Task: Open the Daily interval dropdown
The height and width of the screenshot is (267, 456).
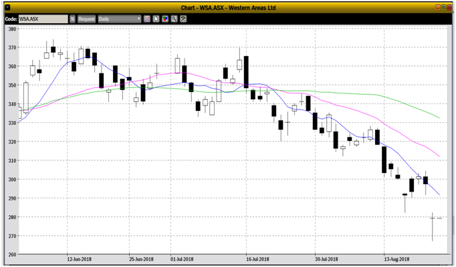Action: coord(120,19)
